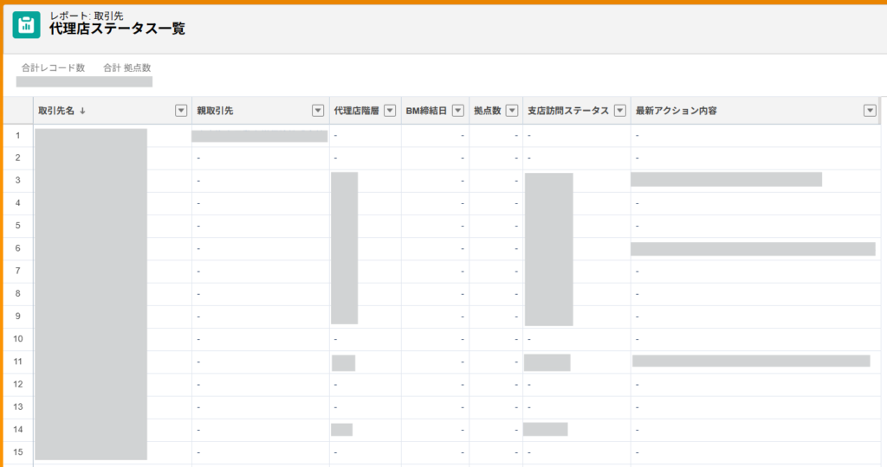Select row number 8
The width and height of the screenshot is (887, 467).
coord(18,293)
